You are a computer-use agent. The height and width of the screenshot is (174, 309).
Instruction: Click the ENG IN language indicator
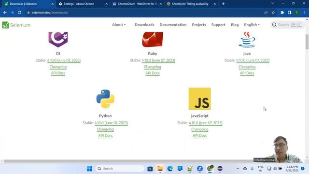pyautogui.click(x=261, y=169)
